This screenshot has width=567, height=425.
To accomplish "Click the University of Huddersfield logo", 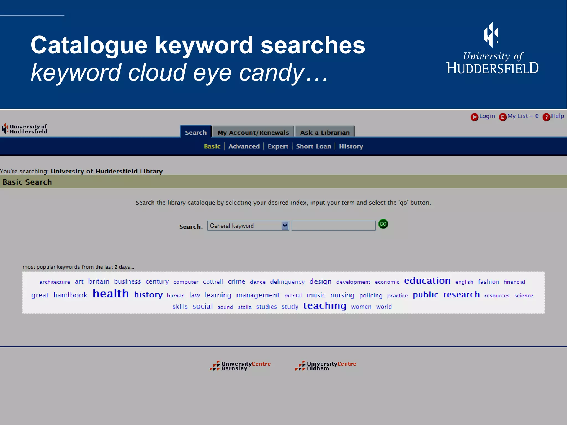I will point(24,129).
